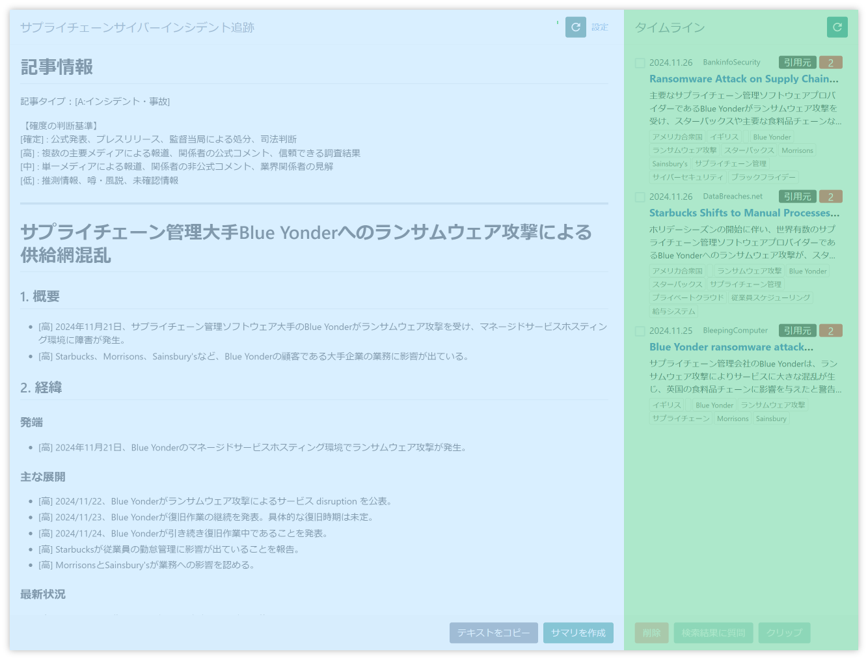Open article Starbucks Shifts to Manual Processes…
Screen dimensions: 868x660
(744, 213)
